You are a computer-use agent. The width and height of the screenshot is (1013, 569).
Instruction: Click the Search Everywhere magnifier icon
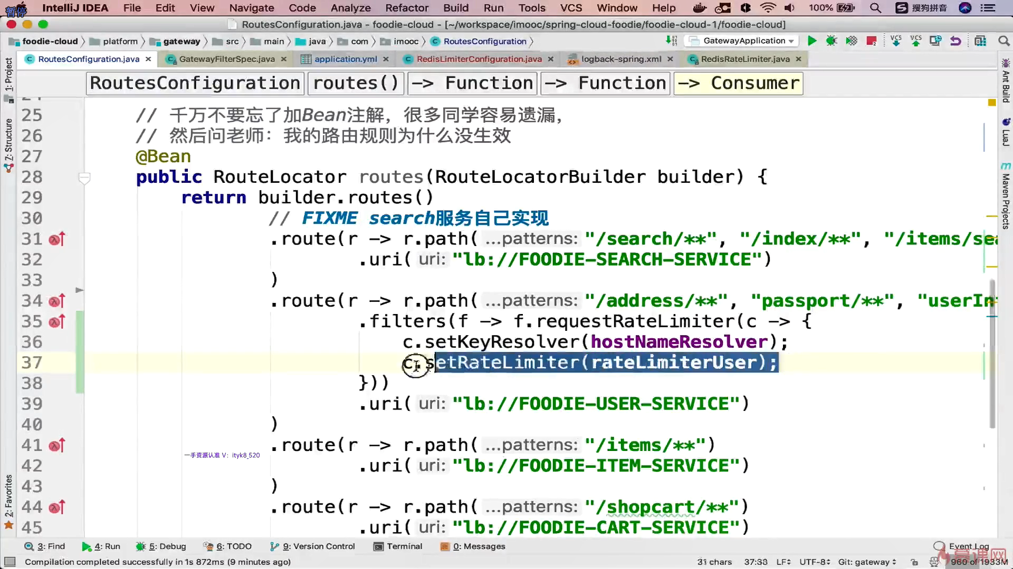[1004, 41]
